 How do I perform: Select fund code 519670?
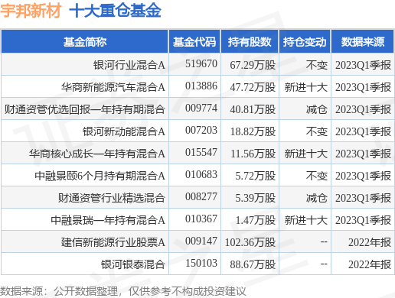[201, 63]
